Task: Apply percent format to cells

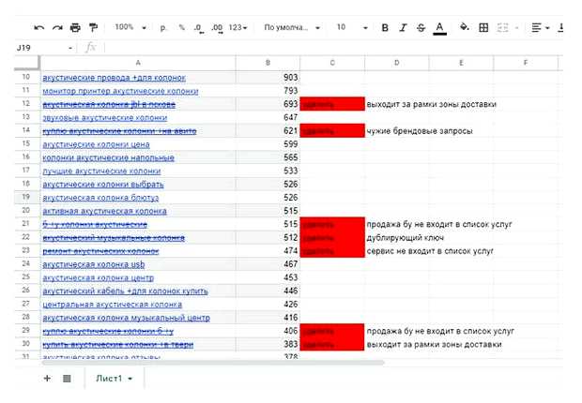Action: (x=181, y=28)
